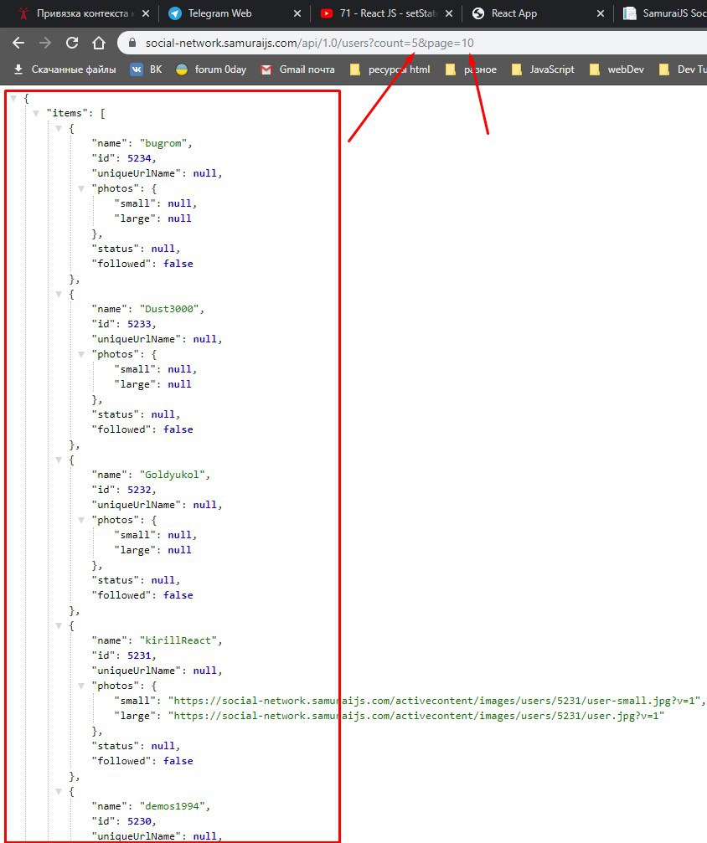Go back with the browser back arrow

pos(18,43)
